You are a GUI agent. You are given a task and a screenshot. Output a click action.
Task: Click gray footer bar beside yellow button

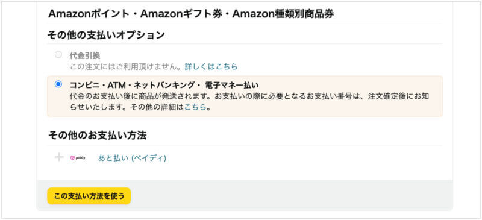tap(292, 196)
